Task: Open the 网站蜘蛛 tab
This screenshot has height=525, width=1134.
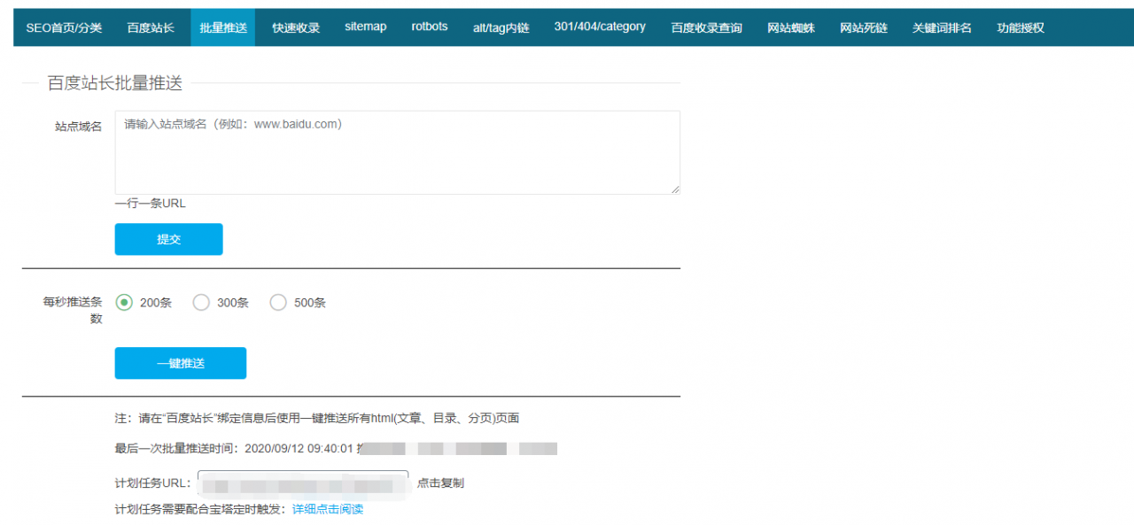Action: pos(791,27)
